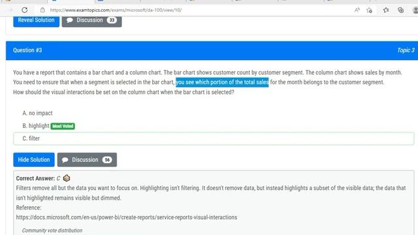The image size is (418, 235).
Task: Click the Topic 3 label
Action: pyautogui.click(x=406, y=50)
